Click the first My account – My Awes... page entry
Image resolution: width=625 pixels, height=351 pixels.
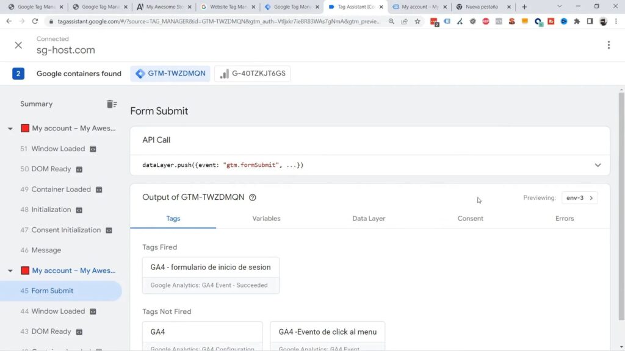(x=74, y=129)
